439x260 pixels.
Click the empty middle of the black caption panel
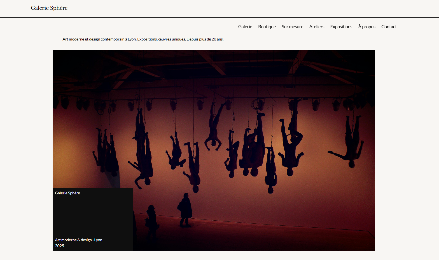click(x=93, y=216)
